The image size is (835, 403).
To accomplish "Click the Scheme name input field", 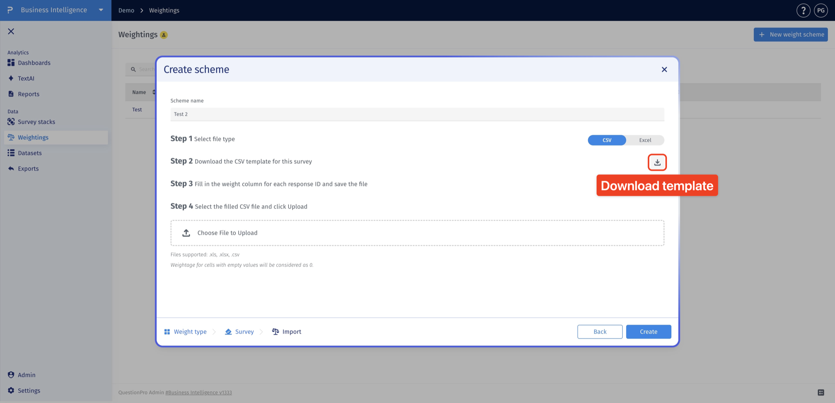I will coord(417,114).
